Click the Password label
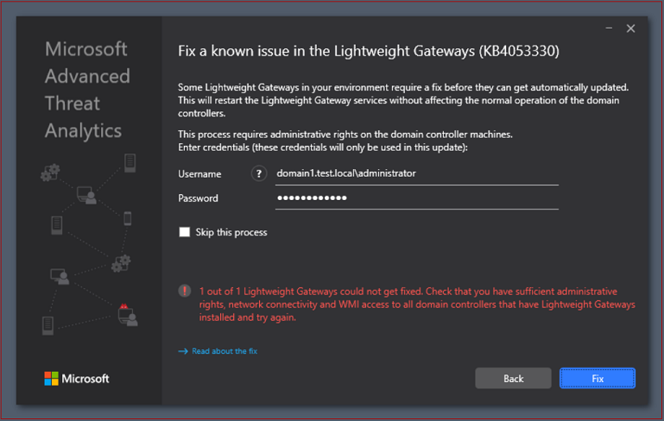 pyautogui.click(x=198, y=198)
